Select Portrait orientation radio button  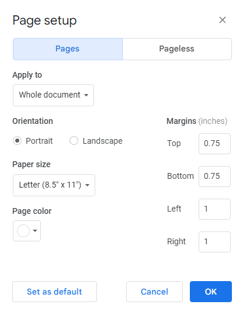click(18, 141)
